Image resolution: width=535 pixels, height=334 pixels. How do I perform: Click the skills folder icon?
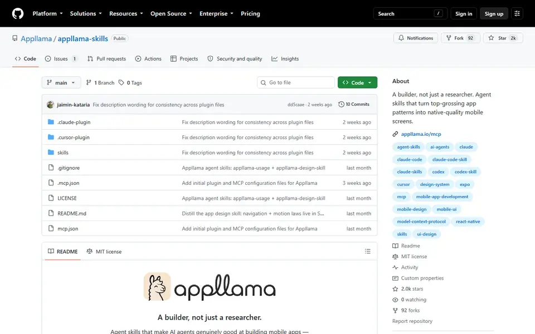tap(51, 153)
